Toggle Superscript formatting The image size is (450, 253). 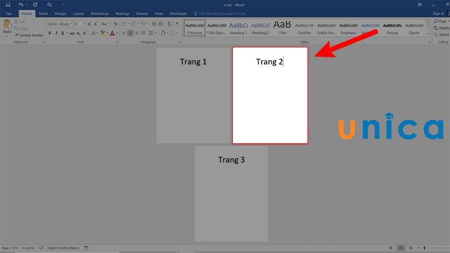pos(85,33)
